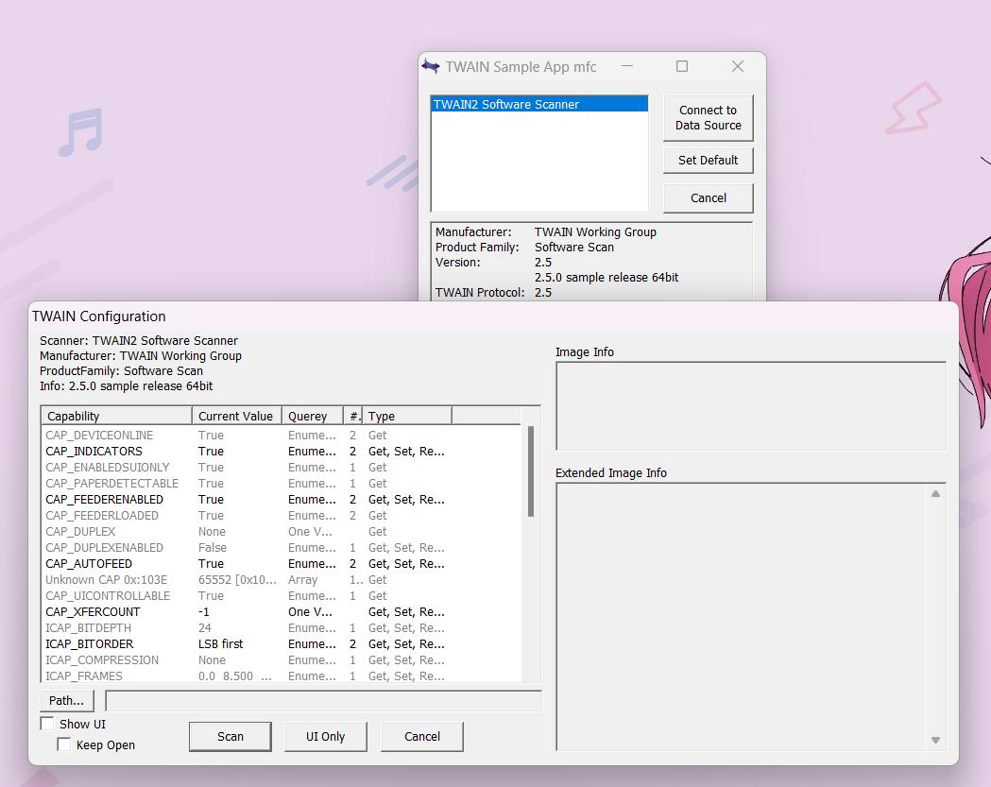Click the UI Only button
Viewport: 991px width, 787px height.
[x=326, y=736]
